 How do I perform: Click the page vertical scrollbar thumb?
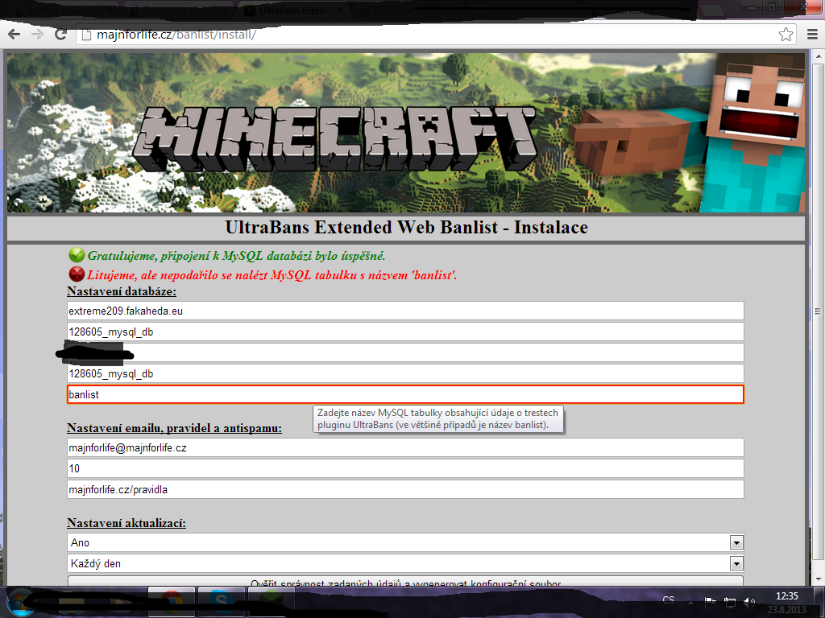819,311
